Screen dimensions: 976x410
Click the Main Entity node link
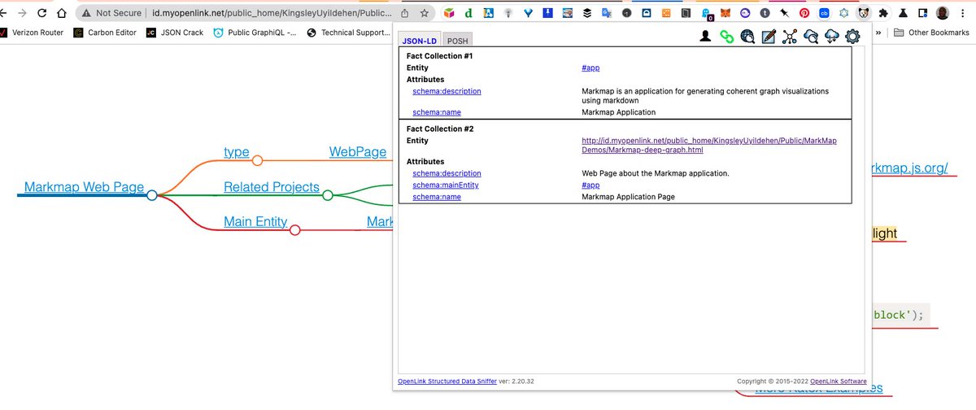[x=255, y=222]
